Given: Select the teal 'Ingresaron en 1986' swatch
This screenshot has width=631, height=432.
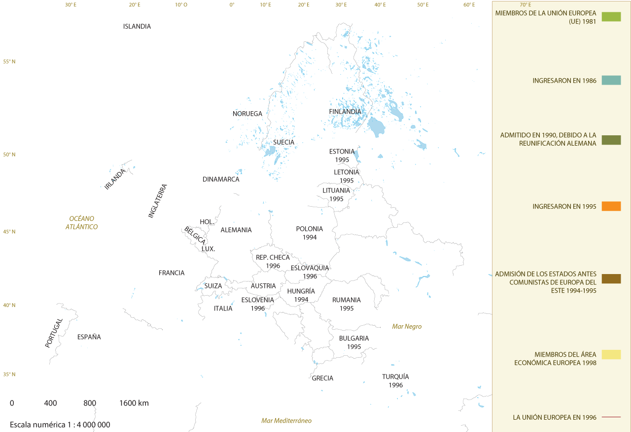Looking at the screenshot, I should 611,80.
